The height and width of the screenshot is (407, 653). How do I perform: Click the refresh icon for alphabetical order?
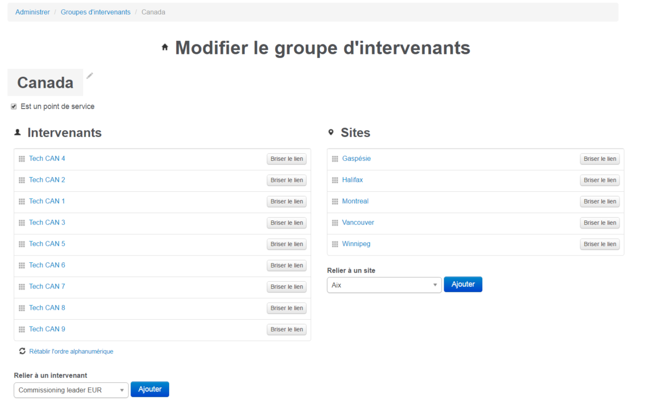pos(22,351)
